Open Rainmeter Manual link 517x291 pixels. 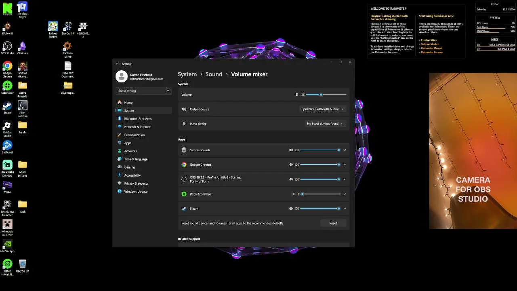click(x=431, y=48)
